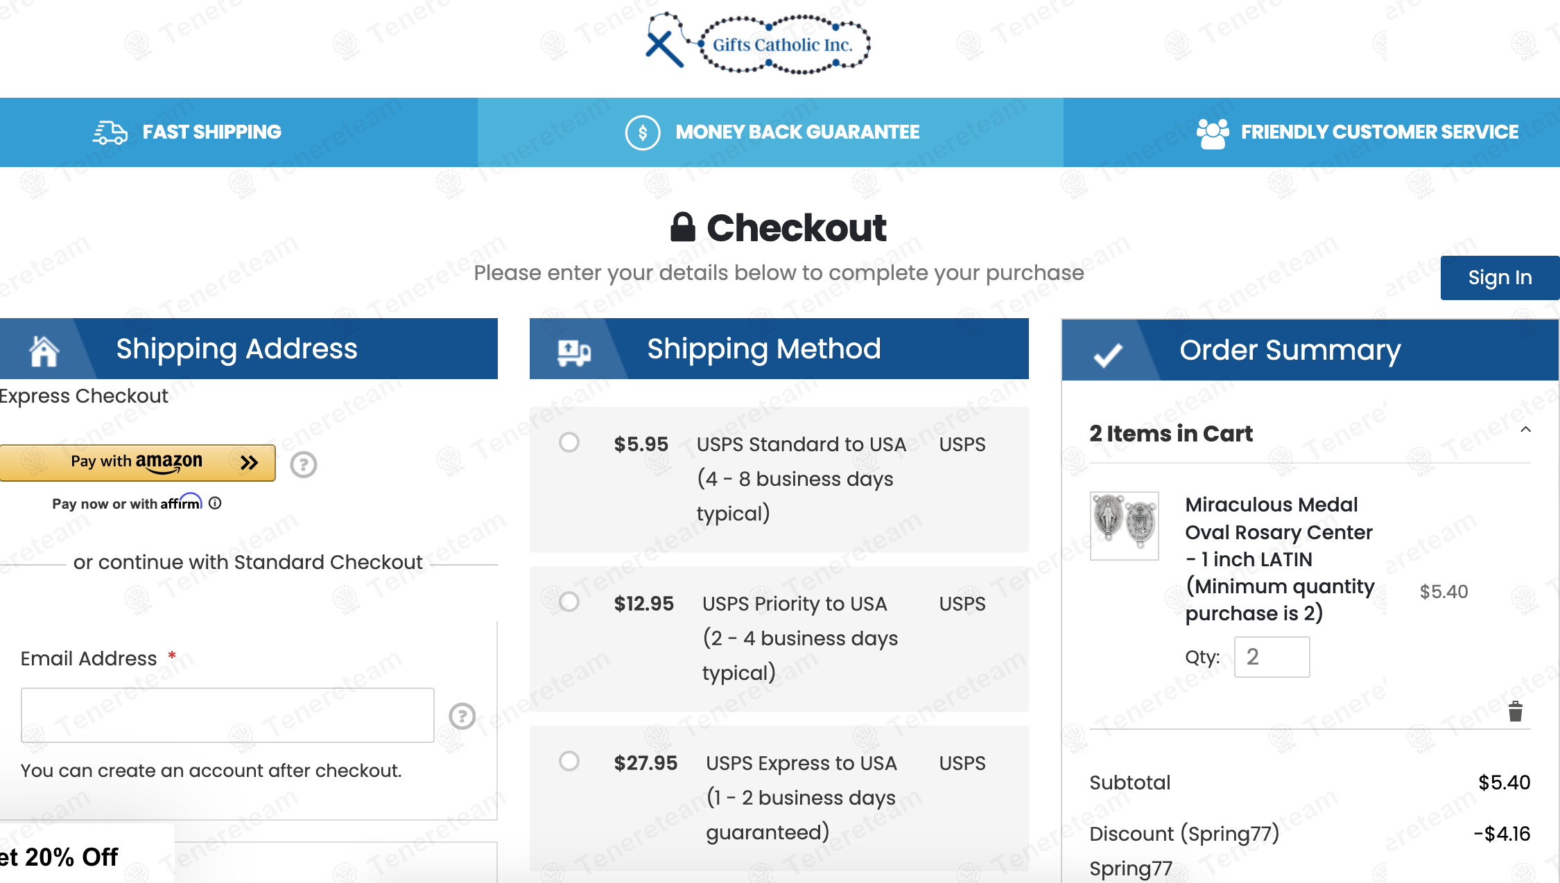
Task: Click the Order Summary header title
Action: click(x=1290, y=350)
